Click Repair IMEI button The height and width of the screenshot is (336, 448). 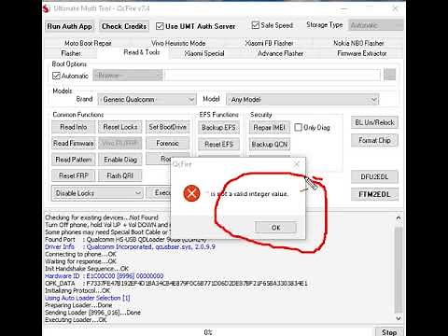click(270, 127)
